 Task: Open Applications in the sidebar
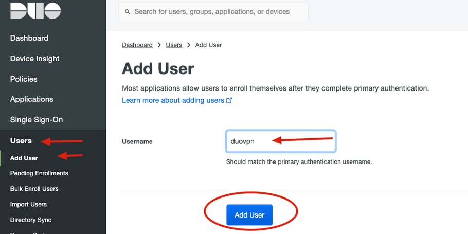click(32, 99)
